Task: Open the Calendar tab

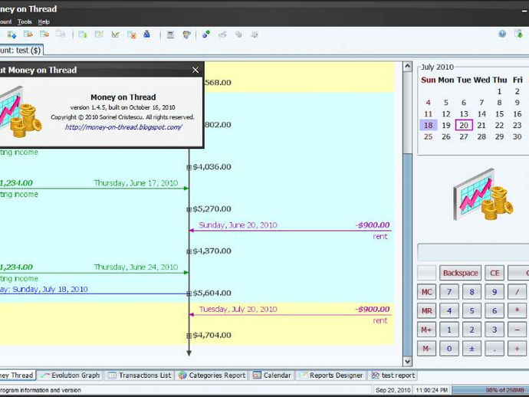Action: click(272, 375)
